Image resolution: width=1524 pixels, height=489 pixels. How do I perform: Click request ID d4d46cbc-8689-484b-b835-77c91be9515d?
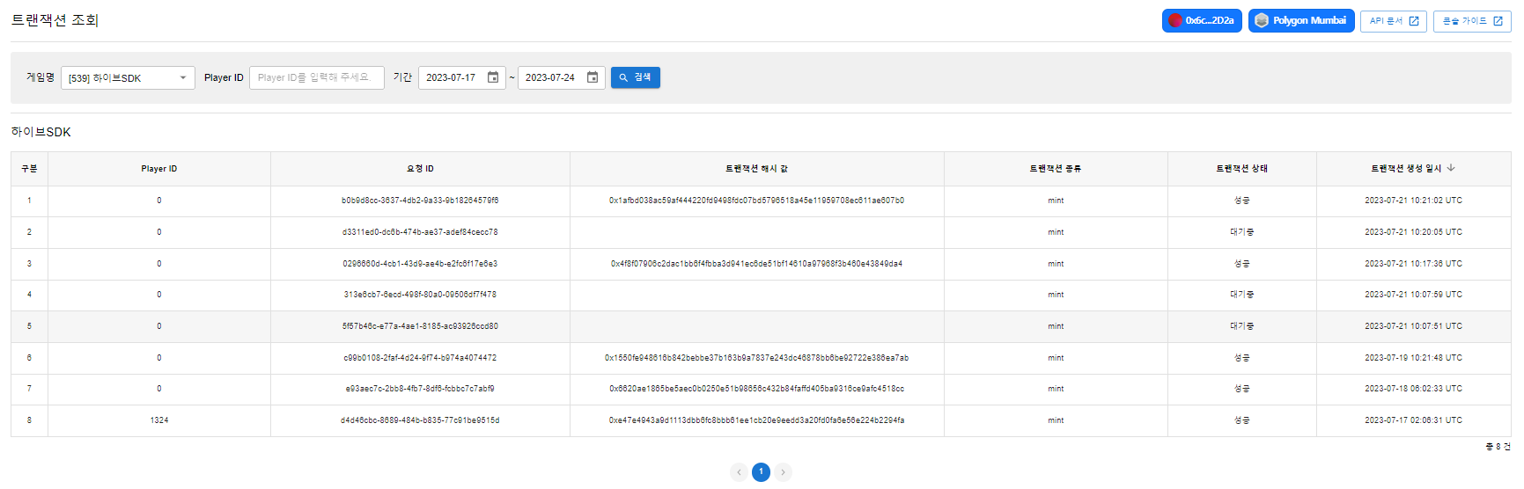[420, 420]
